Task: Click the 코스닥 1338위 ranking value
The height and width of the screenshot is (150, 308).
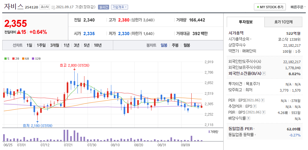Action: pyautogui.click(x=289, y=39)
